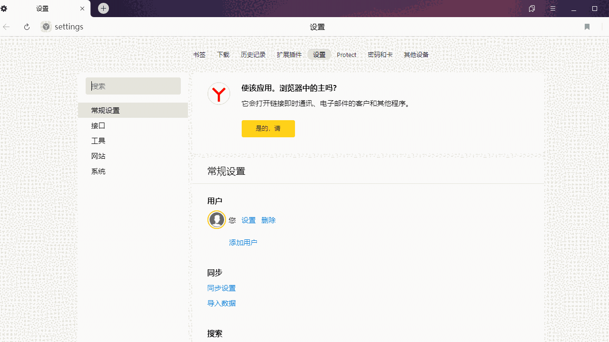Switch to the 下载 tab

[x=223, y=54]
